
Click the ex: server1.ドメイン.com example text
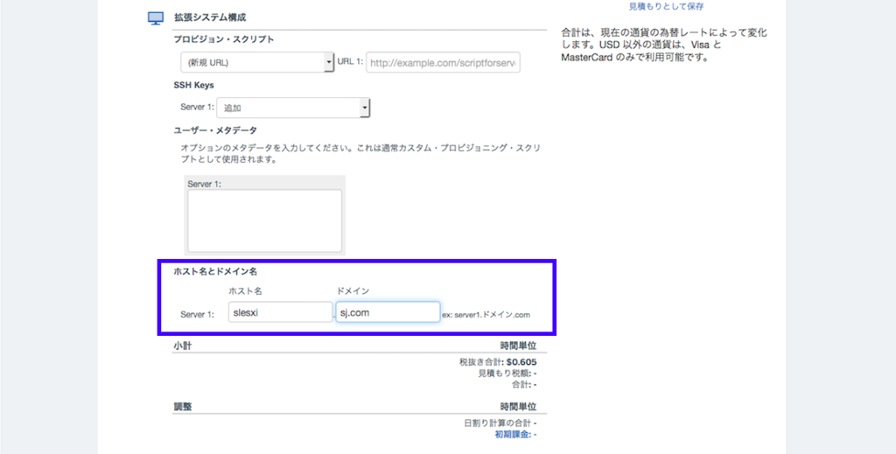486,315
